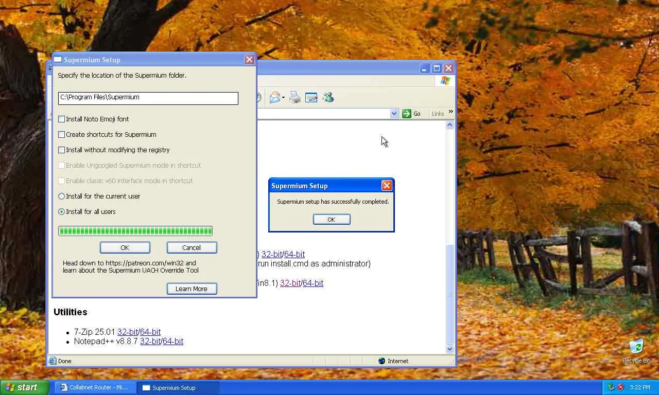Click the red security shield tray icon
The image size is (659, 395).
[x=620, y=387]
